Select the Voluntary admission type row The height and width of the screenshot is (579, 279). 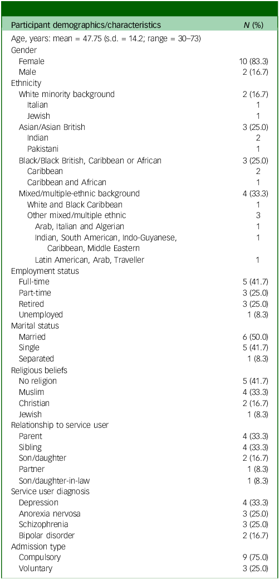click(x=139, y=568)
